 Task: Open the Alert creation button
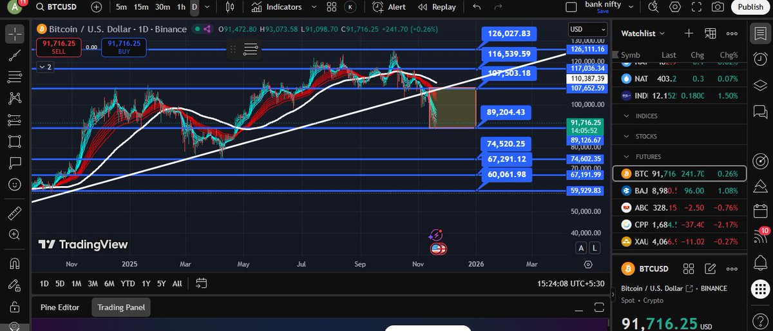click(389, 7)
